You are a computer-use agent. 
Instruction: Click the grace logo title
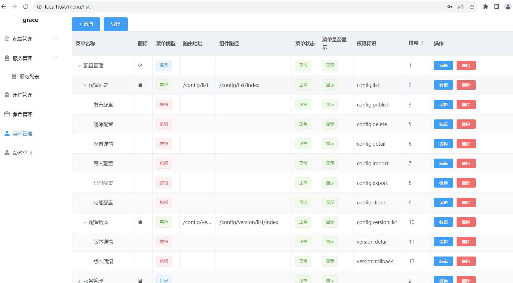tap(30, 20)
